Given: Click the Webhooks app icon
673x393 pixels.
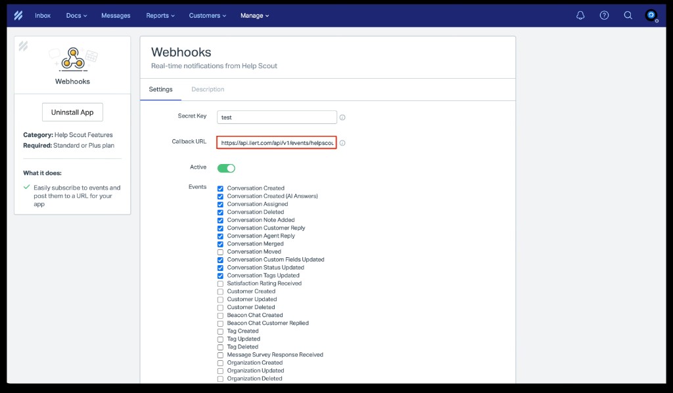Looking at the screenshot, I should tap(72, 60).
